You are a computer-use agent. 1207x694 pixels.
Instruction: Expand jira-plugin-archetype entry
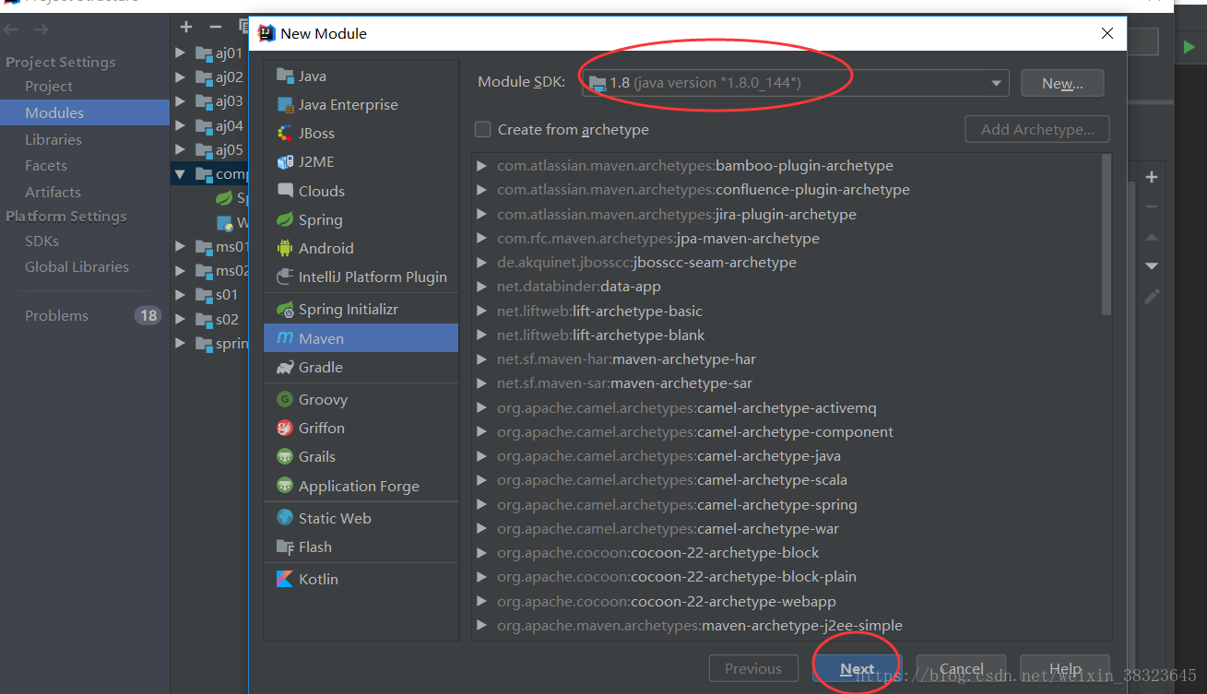click(x=481, y=214)
